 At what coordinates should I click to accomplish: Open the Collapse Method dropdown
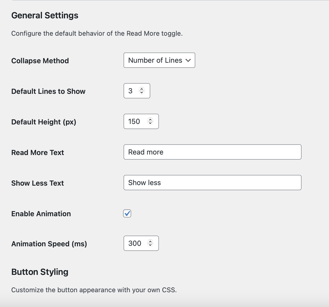point(159,60)
